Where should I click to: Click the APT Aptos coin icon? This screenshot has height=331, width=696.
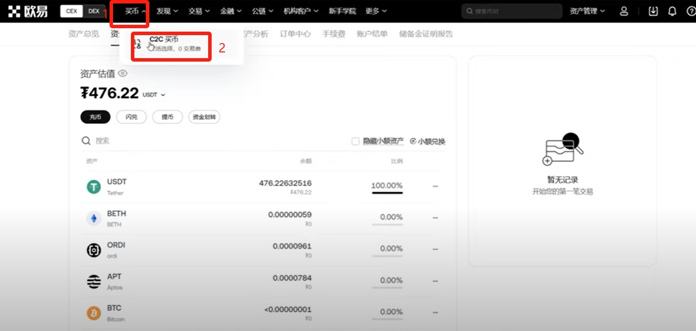coord(93,281)
